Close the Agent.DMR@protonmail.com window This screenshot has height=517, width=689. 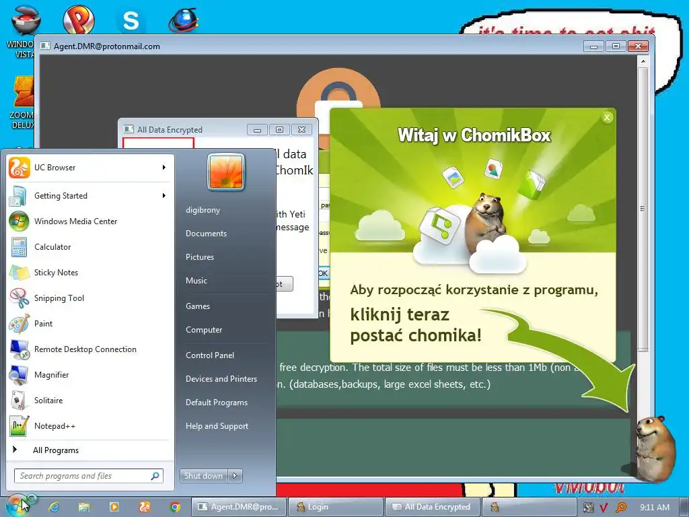pyautogui.click(x=638, y=46)
